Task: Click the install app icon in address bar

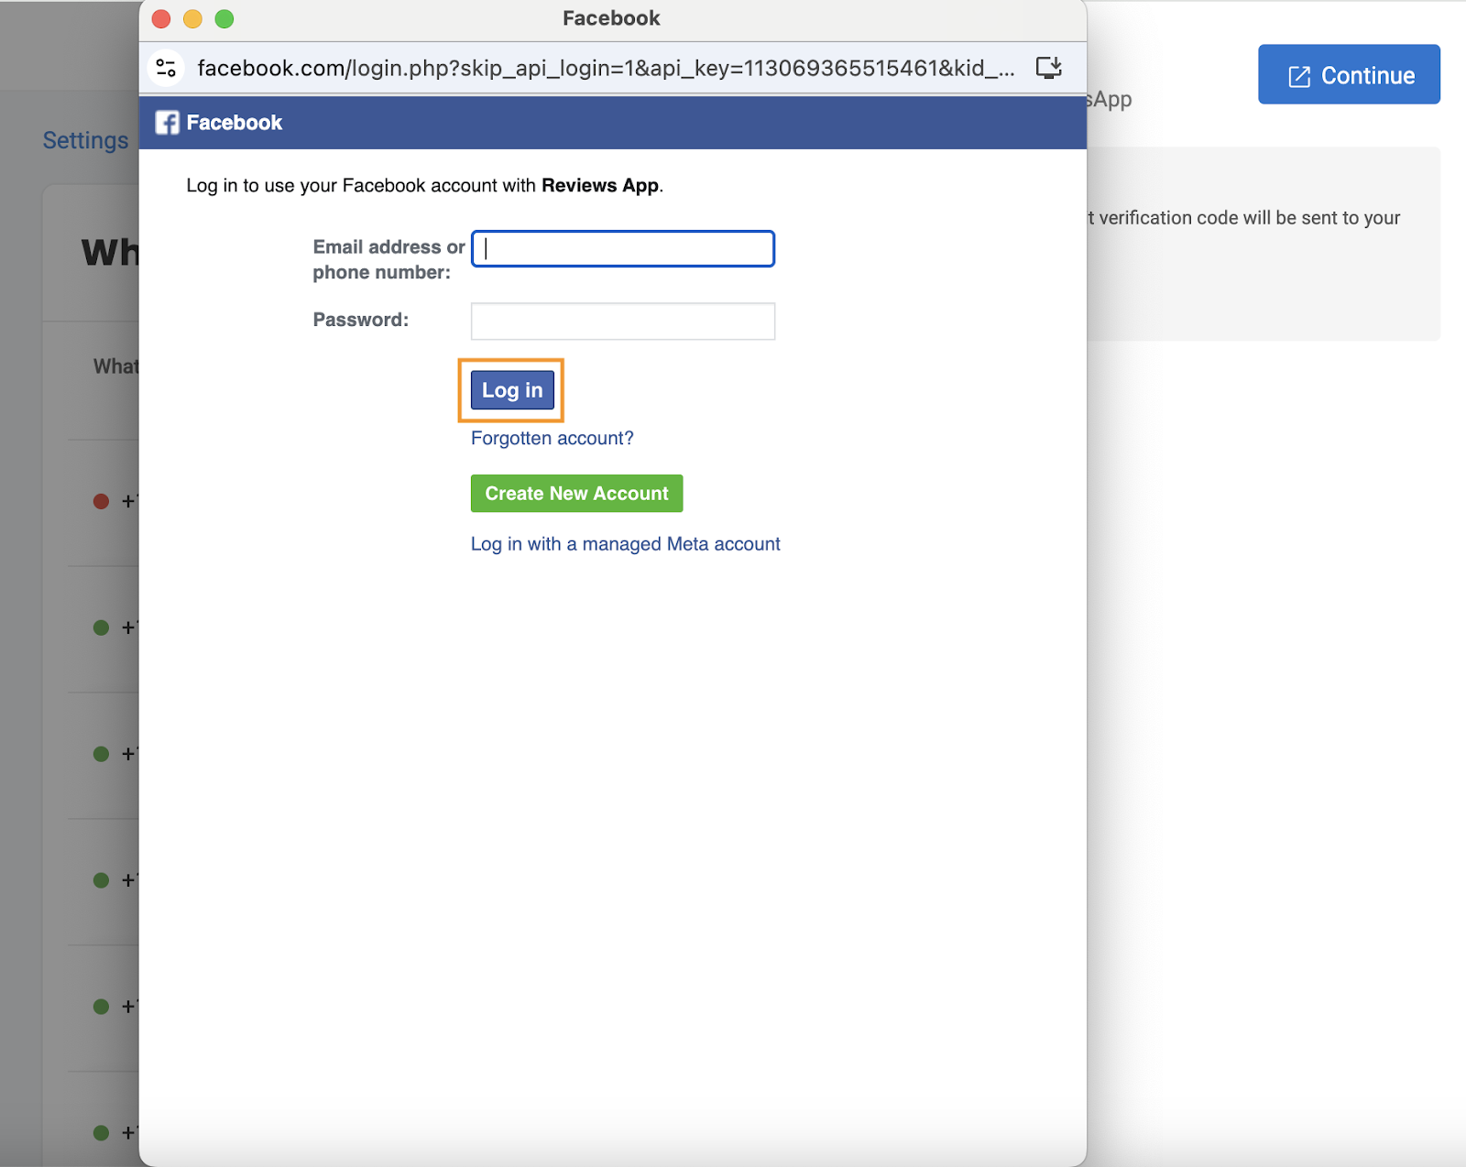Action: [x=1049, y=67]
